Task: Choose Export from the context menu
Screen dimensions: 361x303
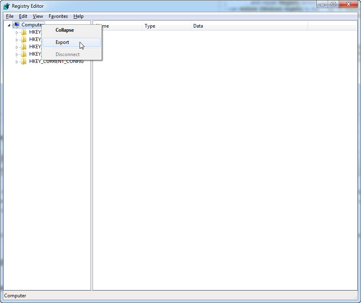Action: point(71,42)
